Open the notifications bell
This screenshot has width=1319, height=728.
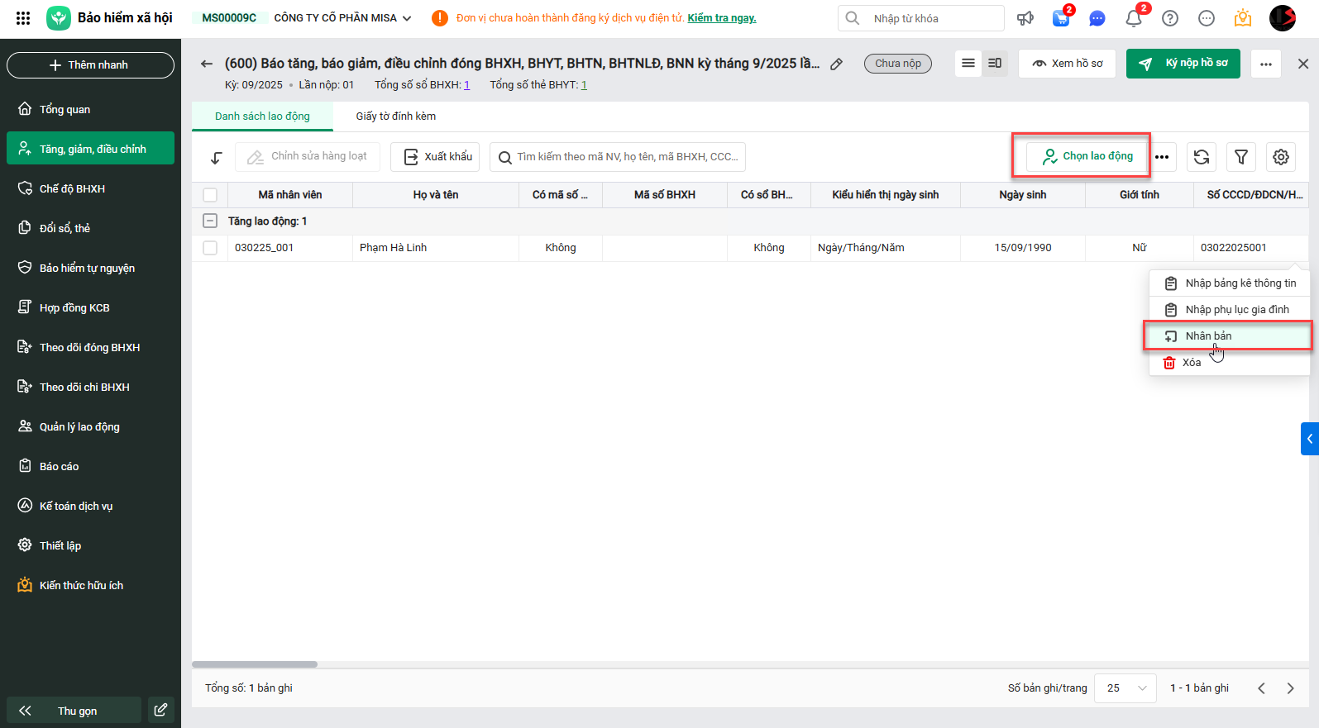[x=1134, y=18]
